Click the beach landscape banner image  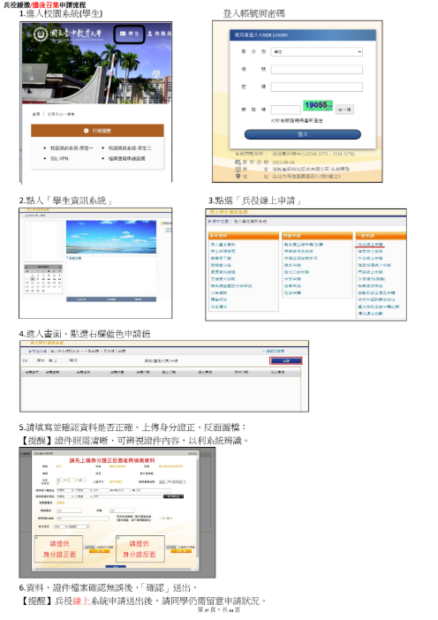tap(111, 237)
